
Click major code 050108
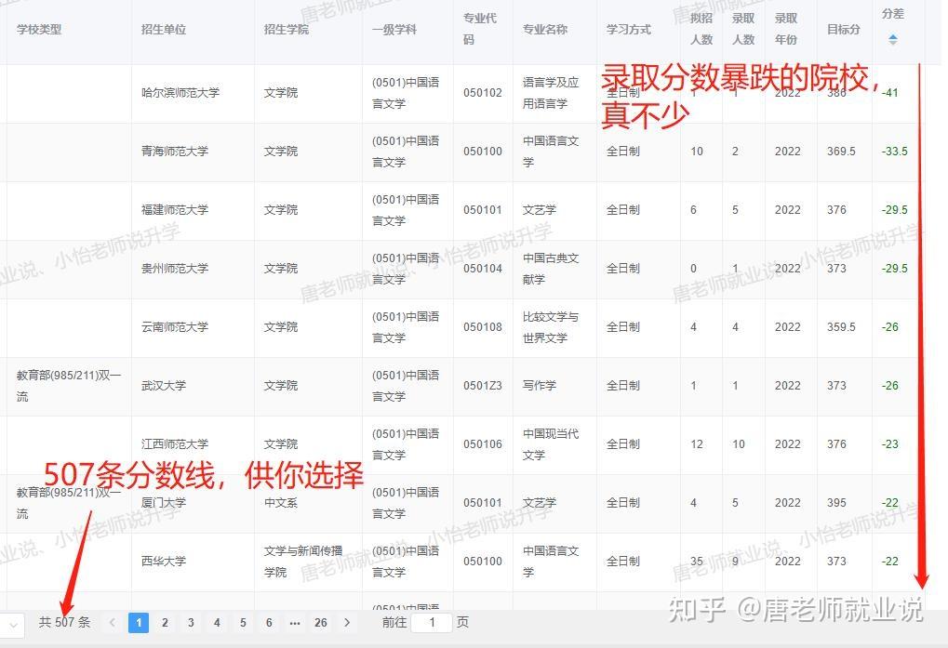(483, 327)
